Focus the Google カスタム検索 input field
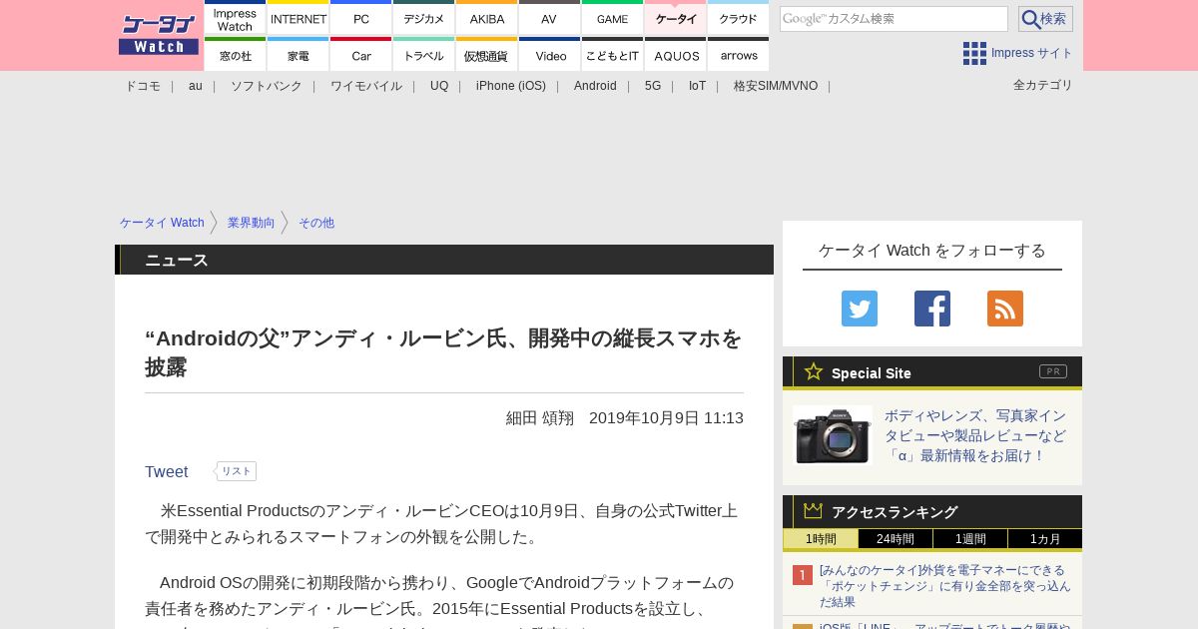 tap(894, 19)
